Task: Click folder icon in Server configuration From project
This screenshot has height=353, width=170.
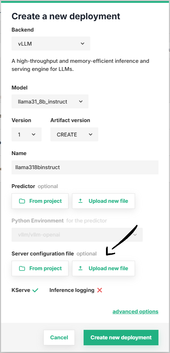Action: pyautogui.click(x=22, y=268)
